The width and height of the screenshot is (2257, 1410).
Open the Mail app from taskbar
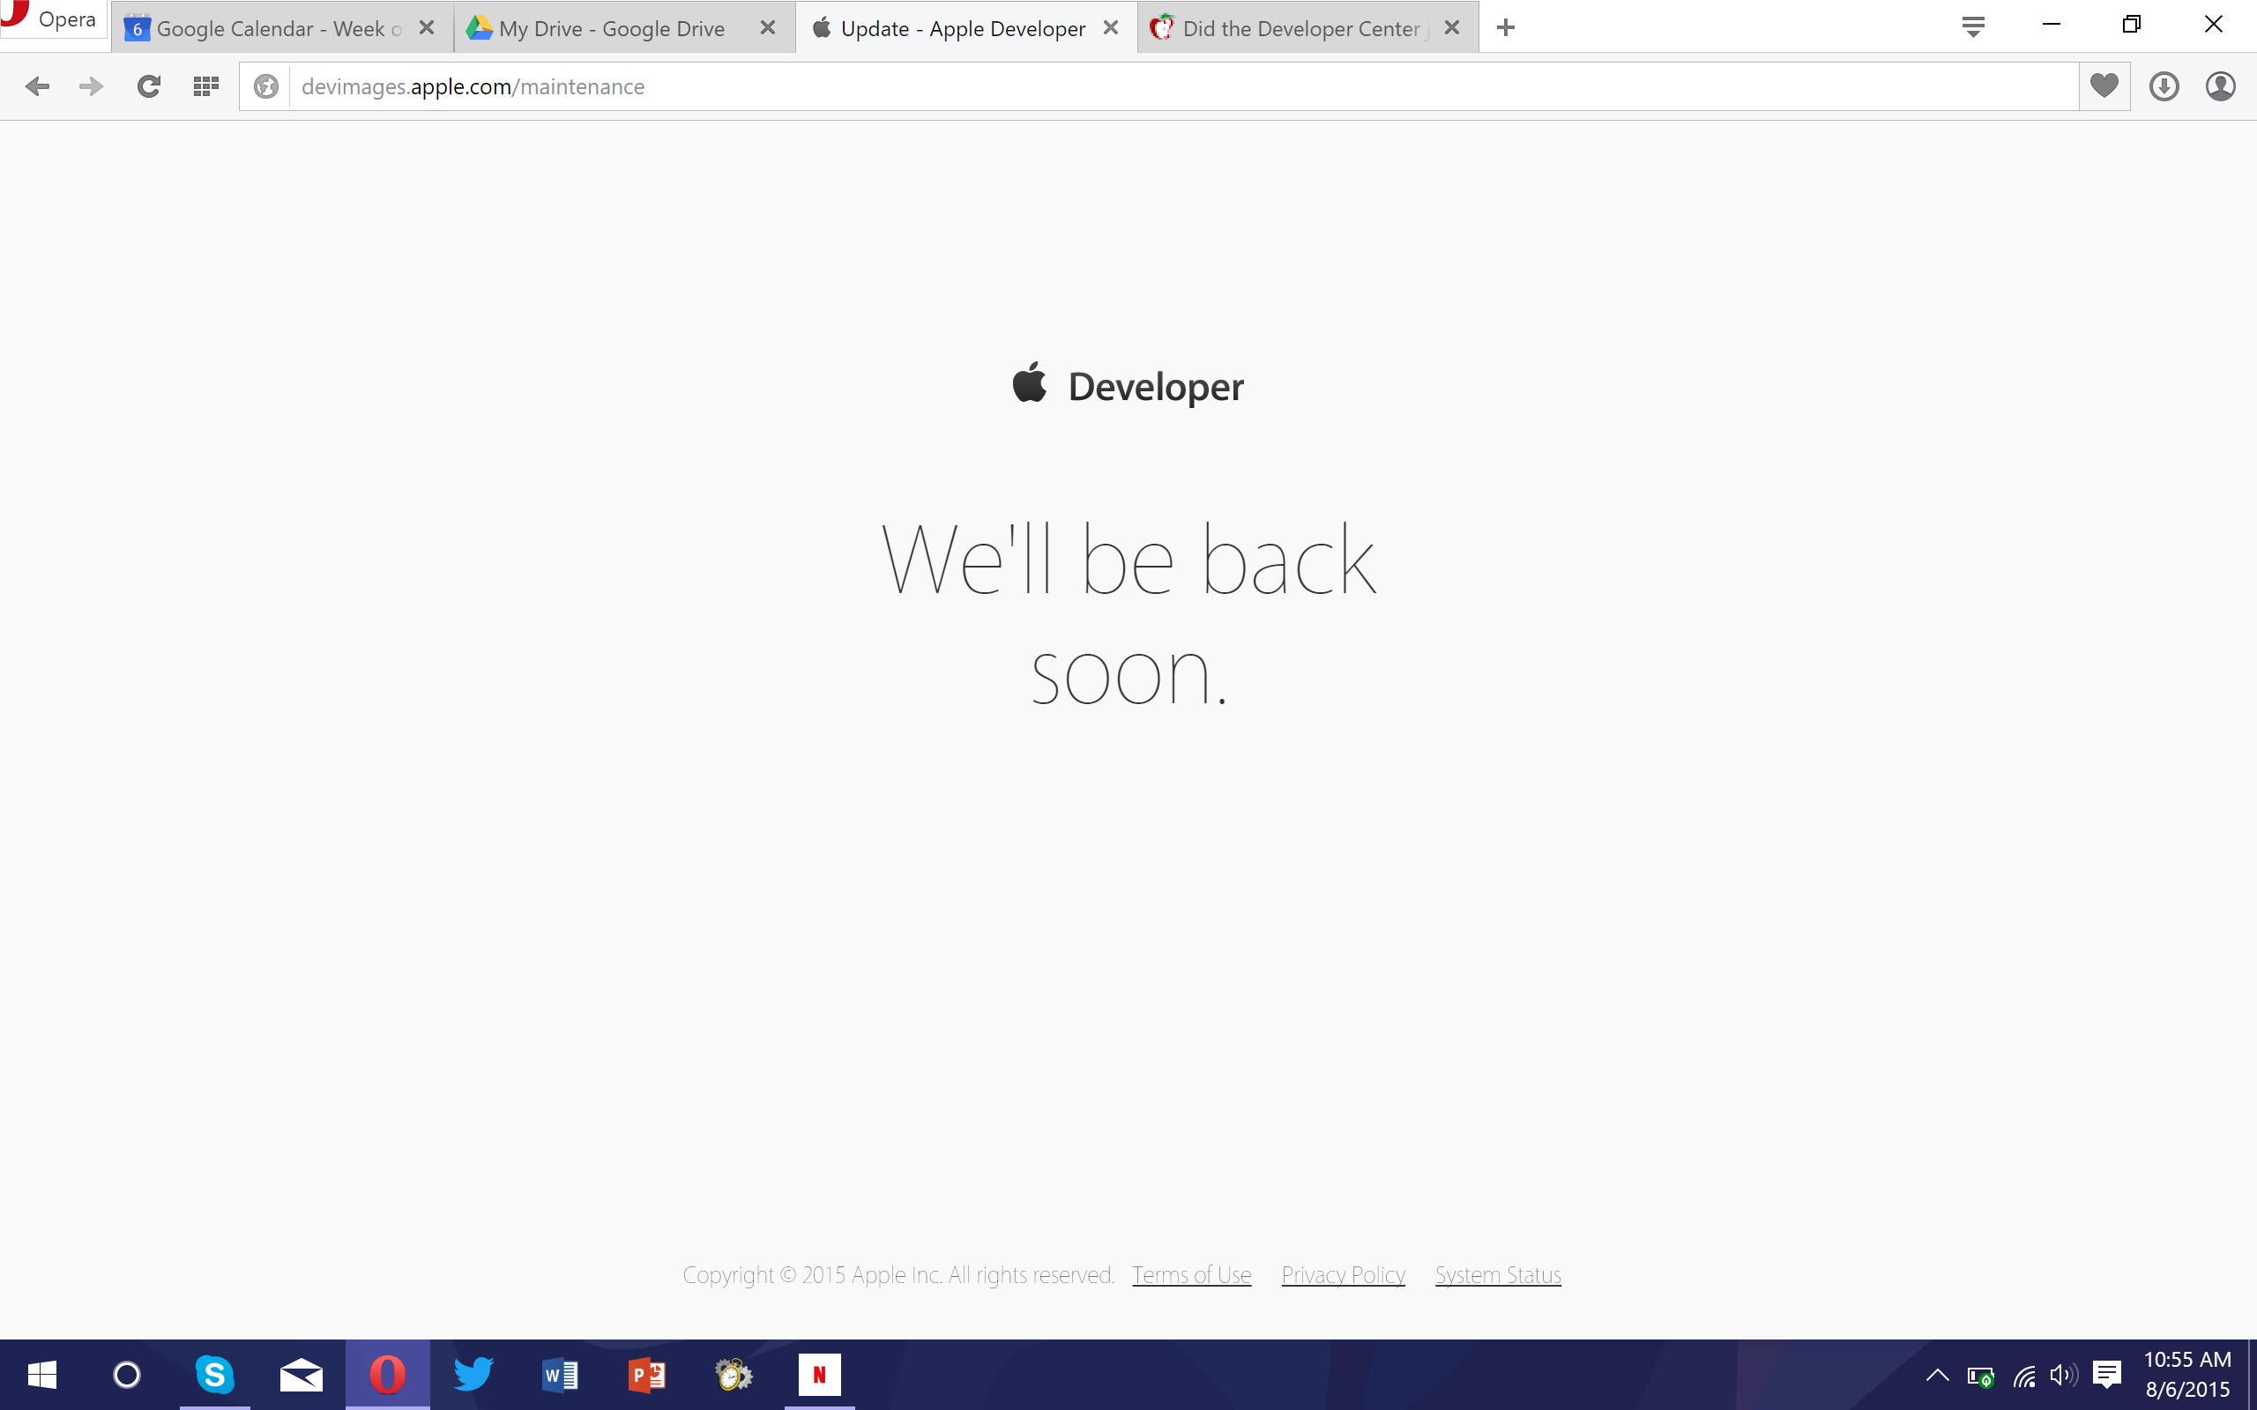[302, 1375]
